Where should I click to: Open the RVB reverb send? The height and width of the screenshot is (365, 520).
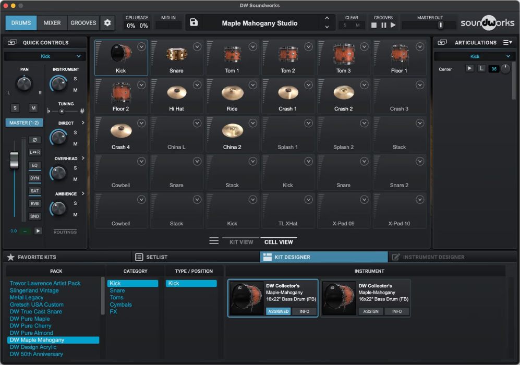(34, 203)
